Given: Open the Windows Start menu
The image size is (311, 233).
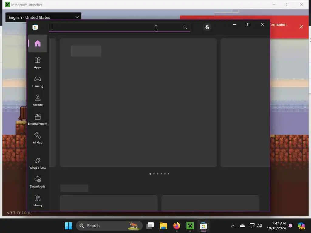Looking at the screenshot, I should click(68, 226).
